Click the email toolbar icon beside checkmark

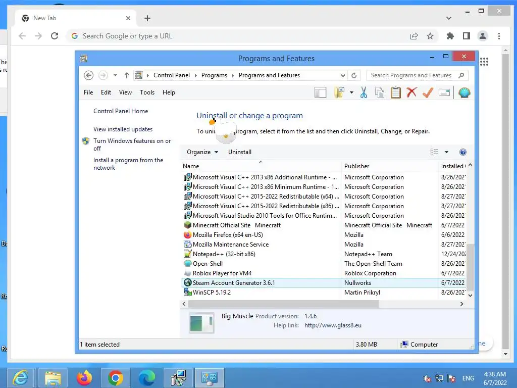pyautogui.click(x=444, y=93)
